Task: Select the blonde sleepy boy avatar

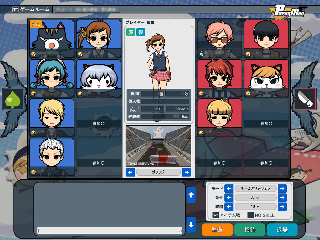Action: pos(52,117)
